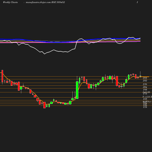This screenshot has height=152, width=152.
Task: Click the 153 price axis label
Action: (145, 99)
